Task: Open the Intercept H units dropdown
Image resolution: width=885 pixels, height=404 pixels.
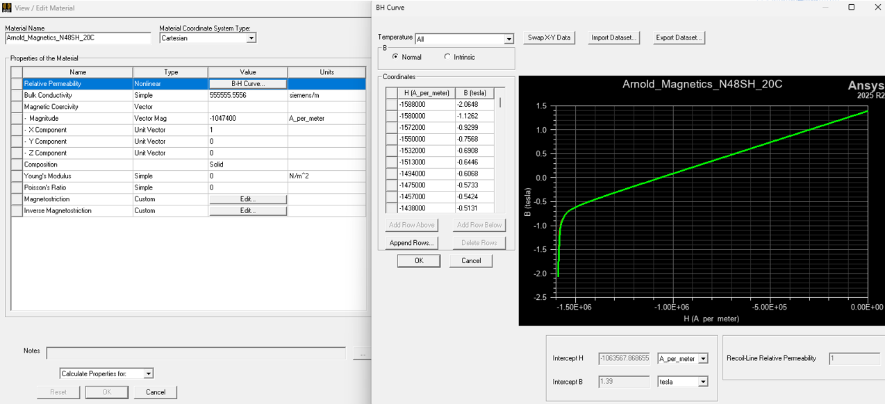Action: tap(703, 359)
